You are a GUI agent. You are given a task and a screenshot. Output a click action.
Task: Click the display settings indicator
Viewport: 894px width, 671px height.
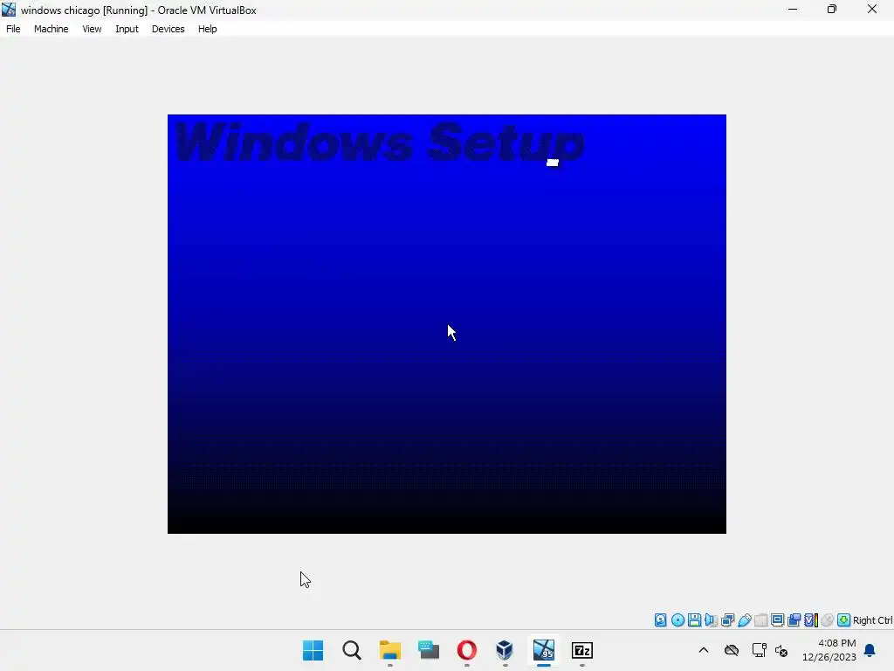[x=778, y=620]
